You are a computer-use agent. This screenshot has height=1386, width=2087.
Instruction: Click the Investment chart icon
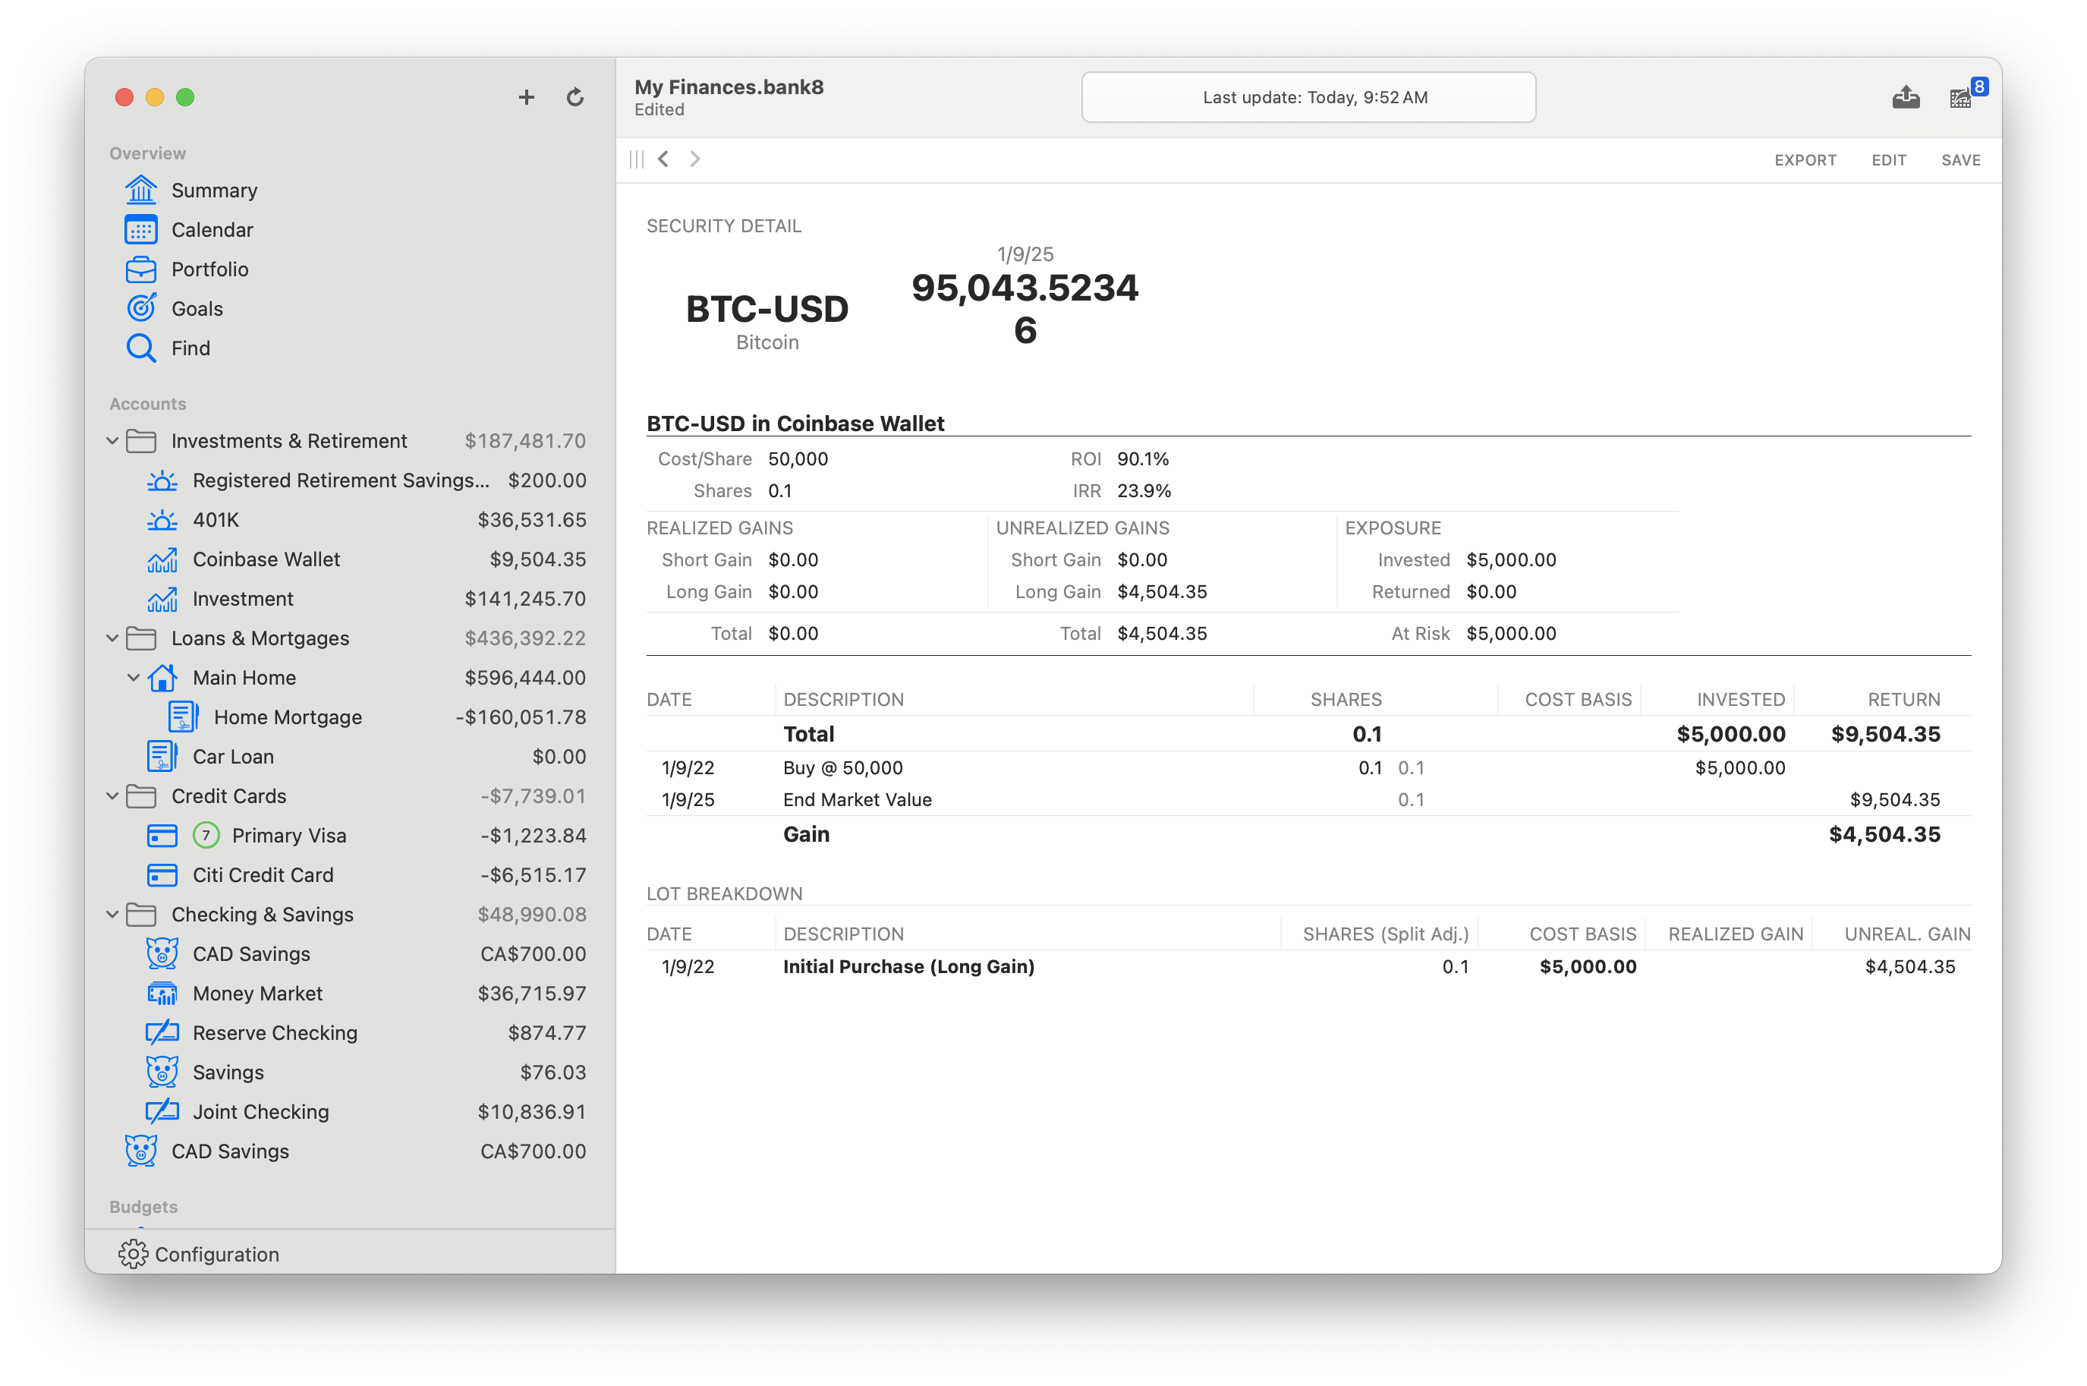(x=162, y=600)
